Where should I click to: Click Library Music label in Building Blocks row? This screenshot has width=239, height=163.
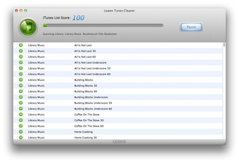(36, 80)
